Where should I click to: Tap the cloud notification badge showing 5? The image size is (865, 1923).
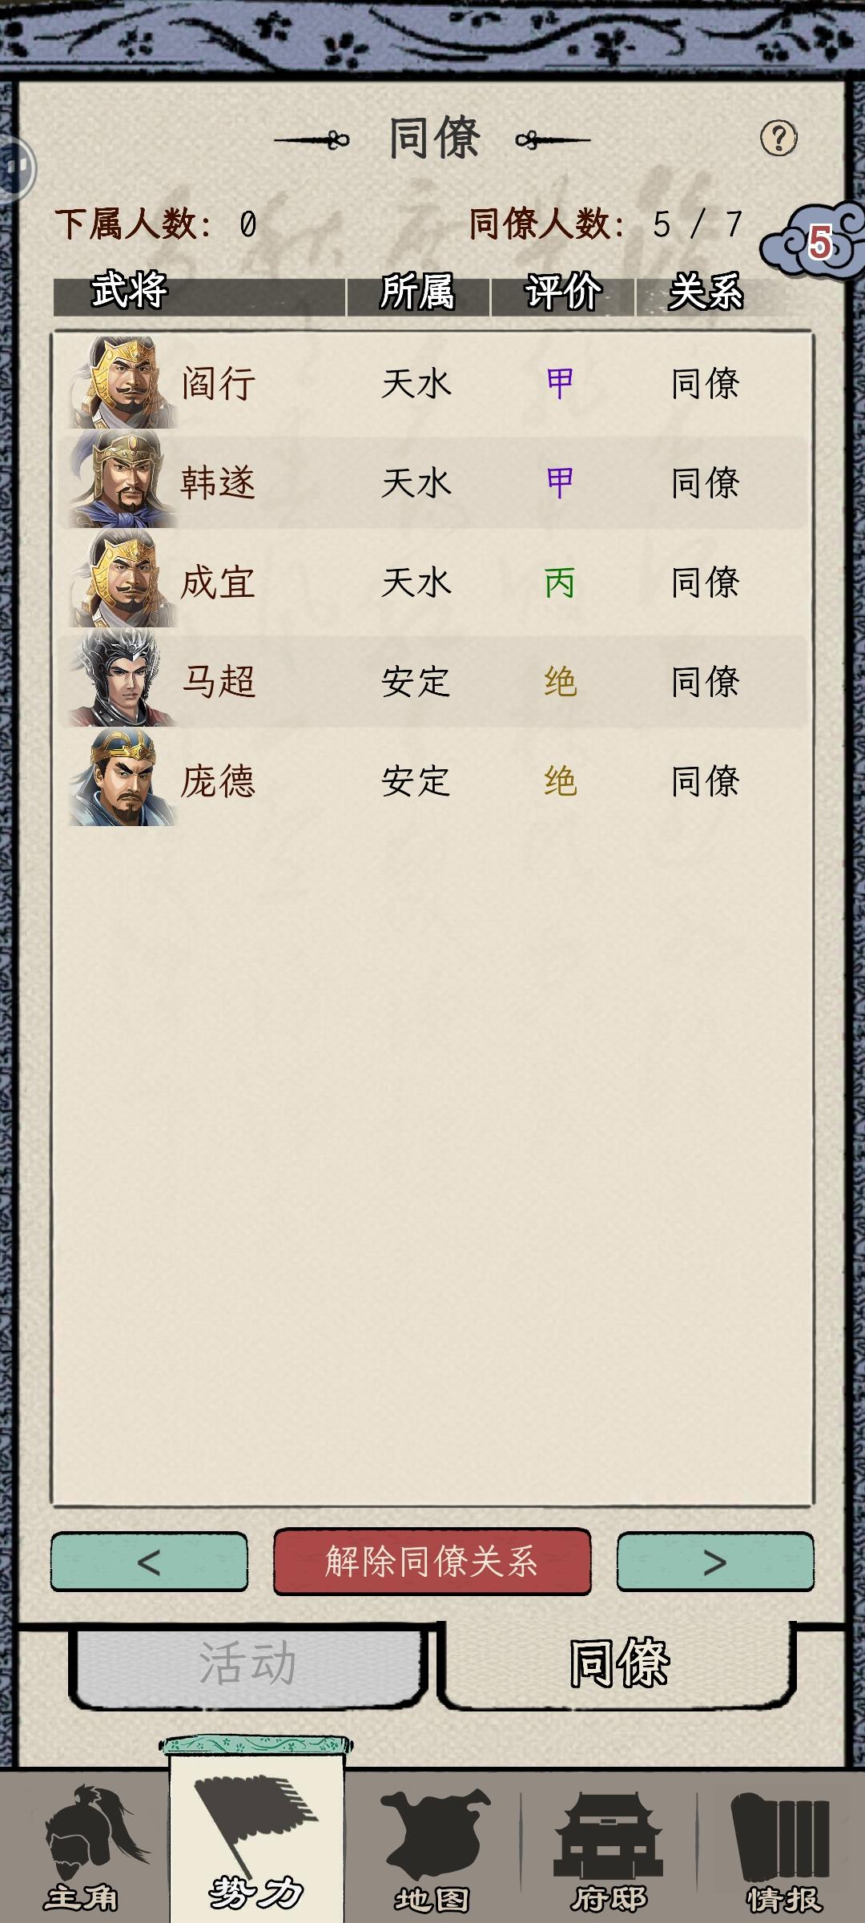pos(815,241)
